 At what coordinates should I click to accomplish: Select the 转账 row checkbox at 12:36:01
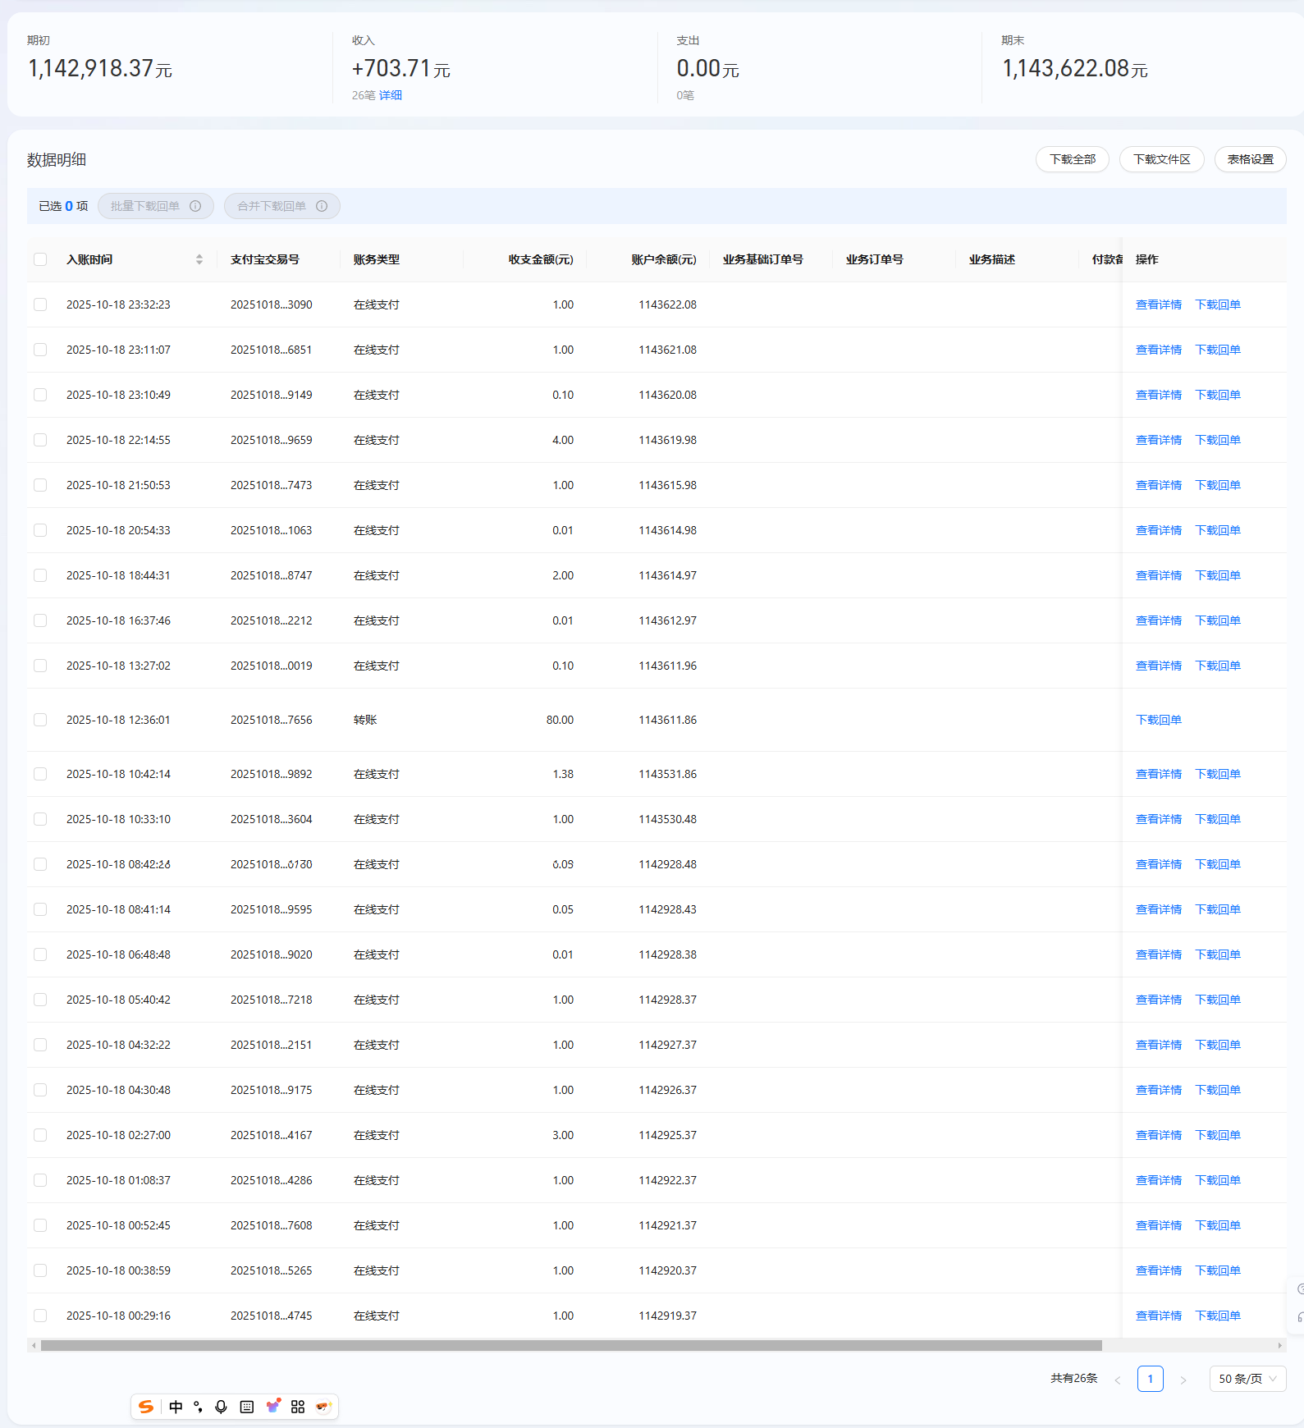(40, 720)
